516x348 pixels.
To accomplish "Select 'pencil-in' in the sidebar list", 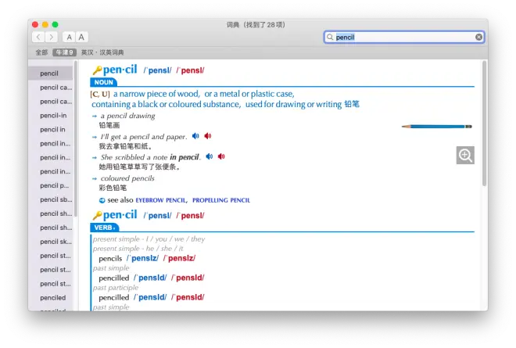I will click(x=51, y=116).
